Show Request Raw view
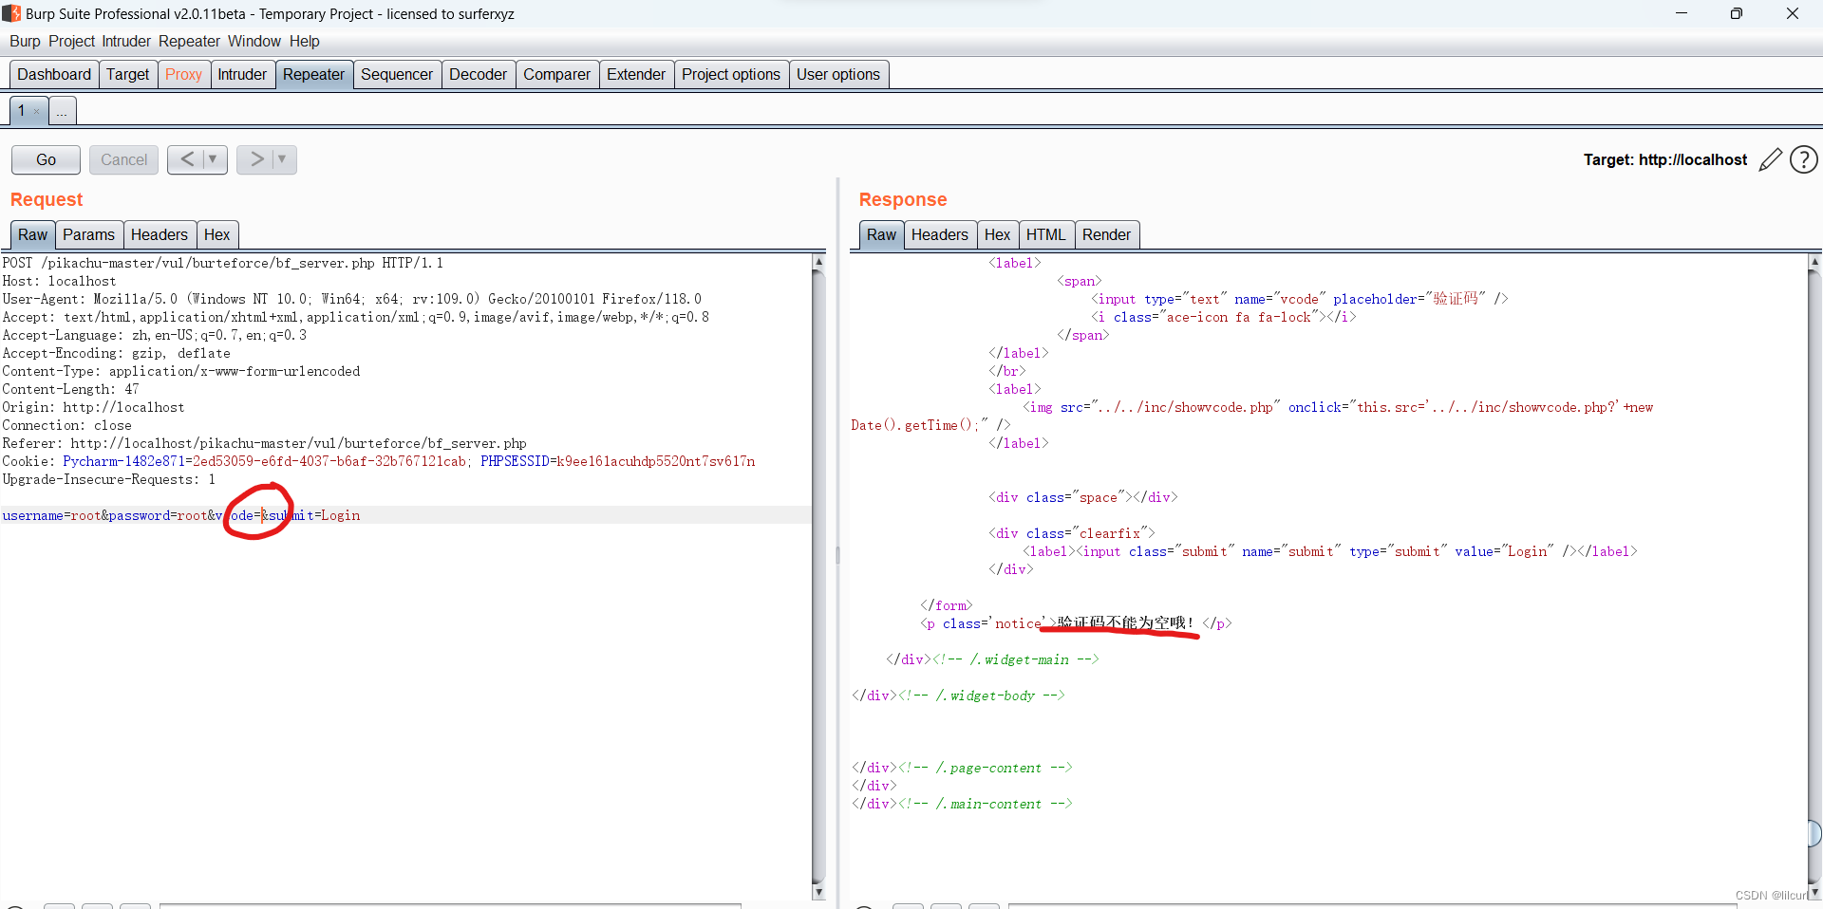 coord(32,235)
